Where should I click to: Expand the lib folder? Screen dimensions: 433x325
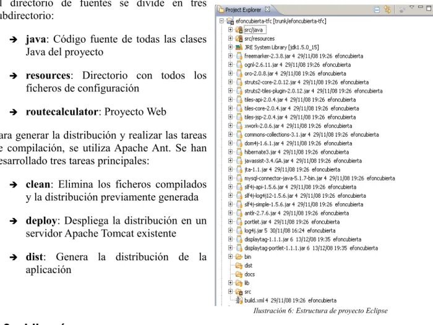[x=230, y=283]
